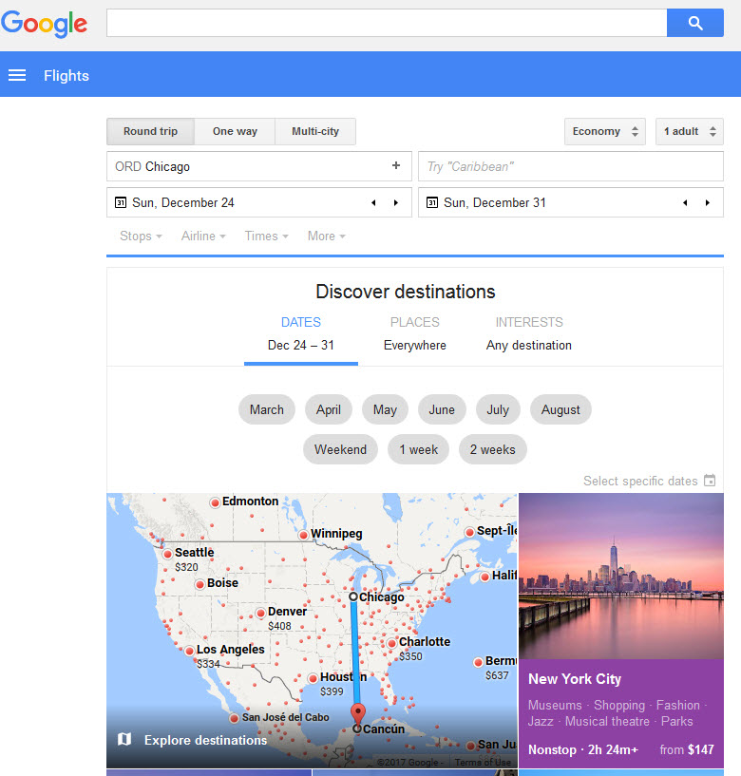Open the INTERESTS tab showing Any destination

click(x=528, y=334)
